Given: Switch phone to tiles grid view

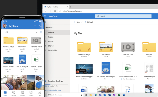Looking at the screenshot, I should click(x=41, y=32).
